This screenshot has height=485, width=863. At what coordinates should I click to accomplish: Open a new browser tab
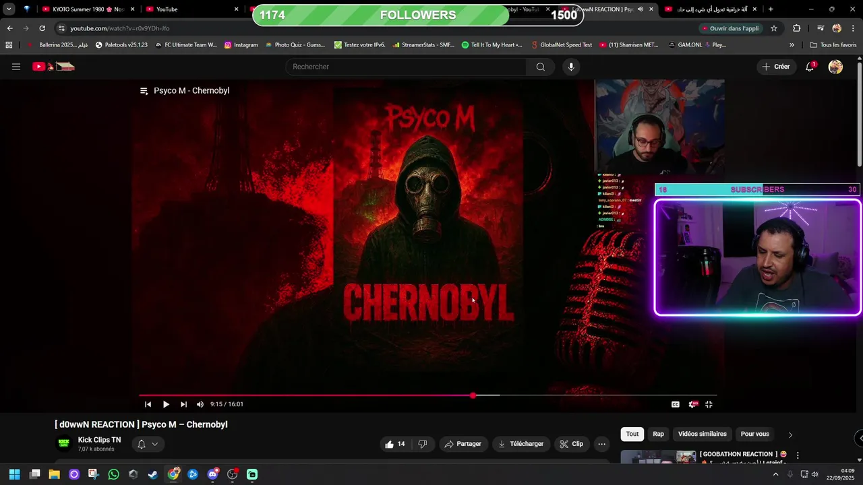[x=771, y=9]
